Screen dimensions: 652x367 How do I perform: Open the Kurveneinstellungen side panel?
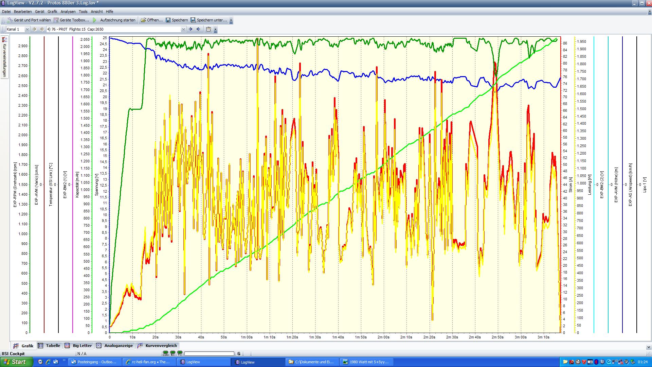coord(4,57)
